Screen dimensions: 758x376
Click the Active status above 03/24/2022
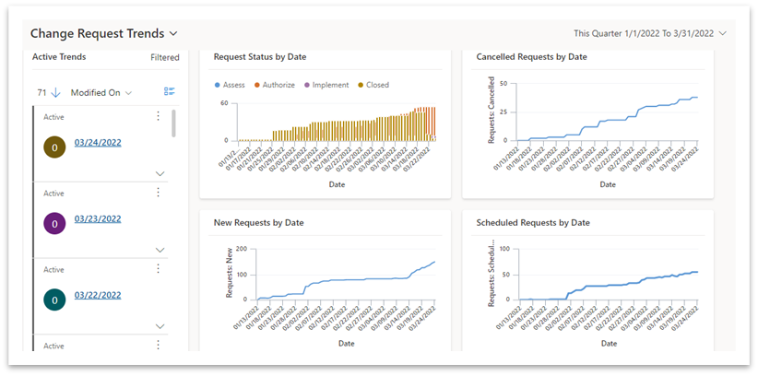click(x=53, y=117)
